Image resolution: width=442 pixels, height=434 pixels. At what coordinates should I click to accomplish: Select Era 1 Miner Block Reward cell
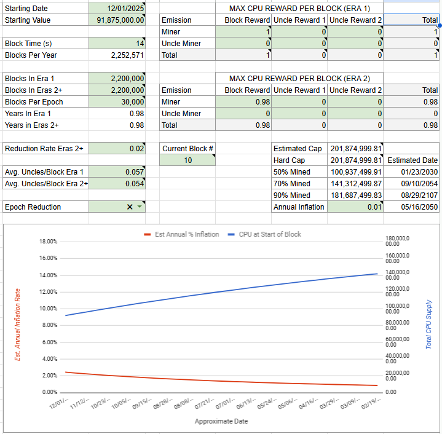[243, 31]
